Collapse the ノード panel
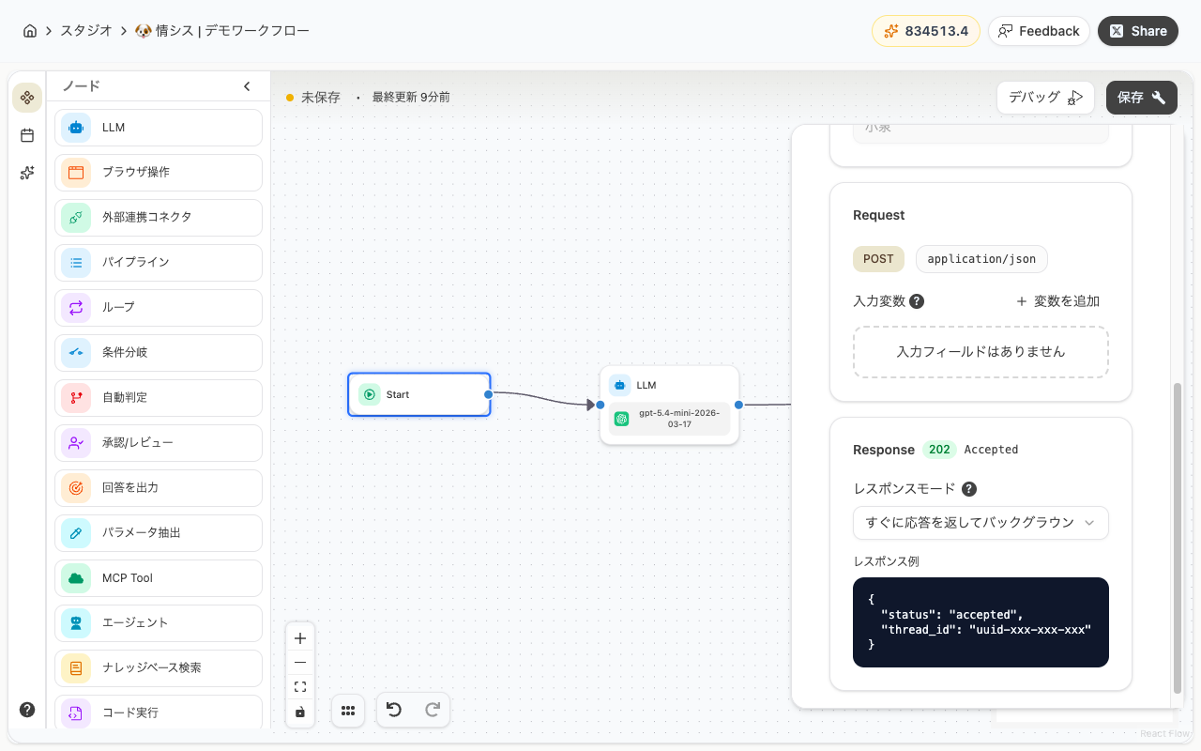 247,86
